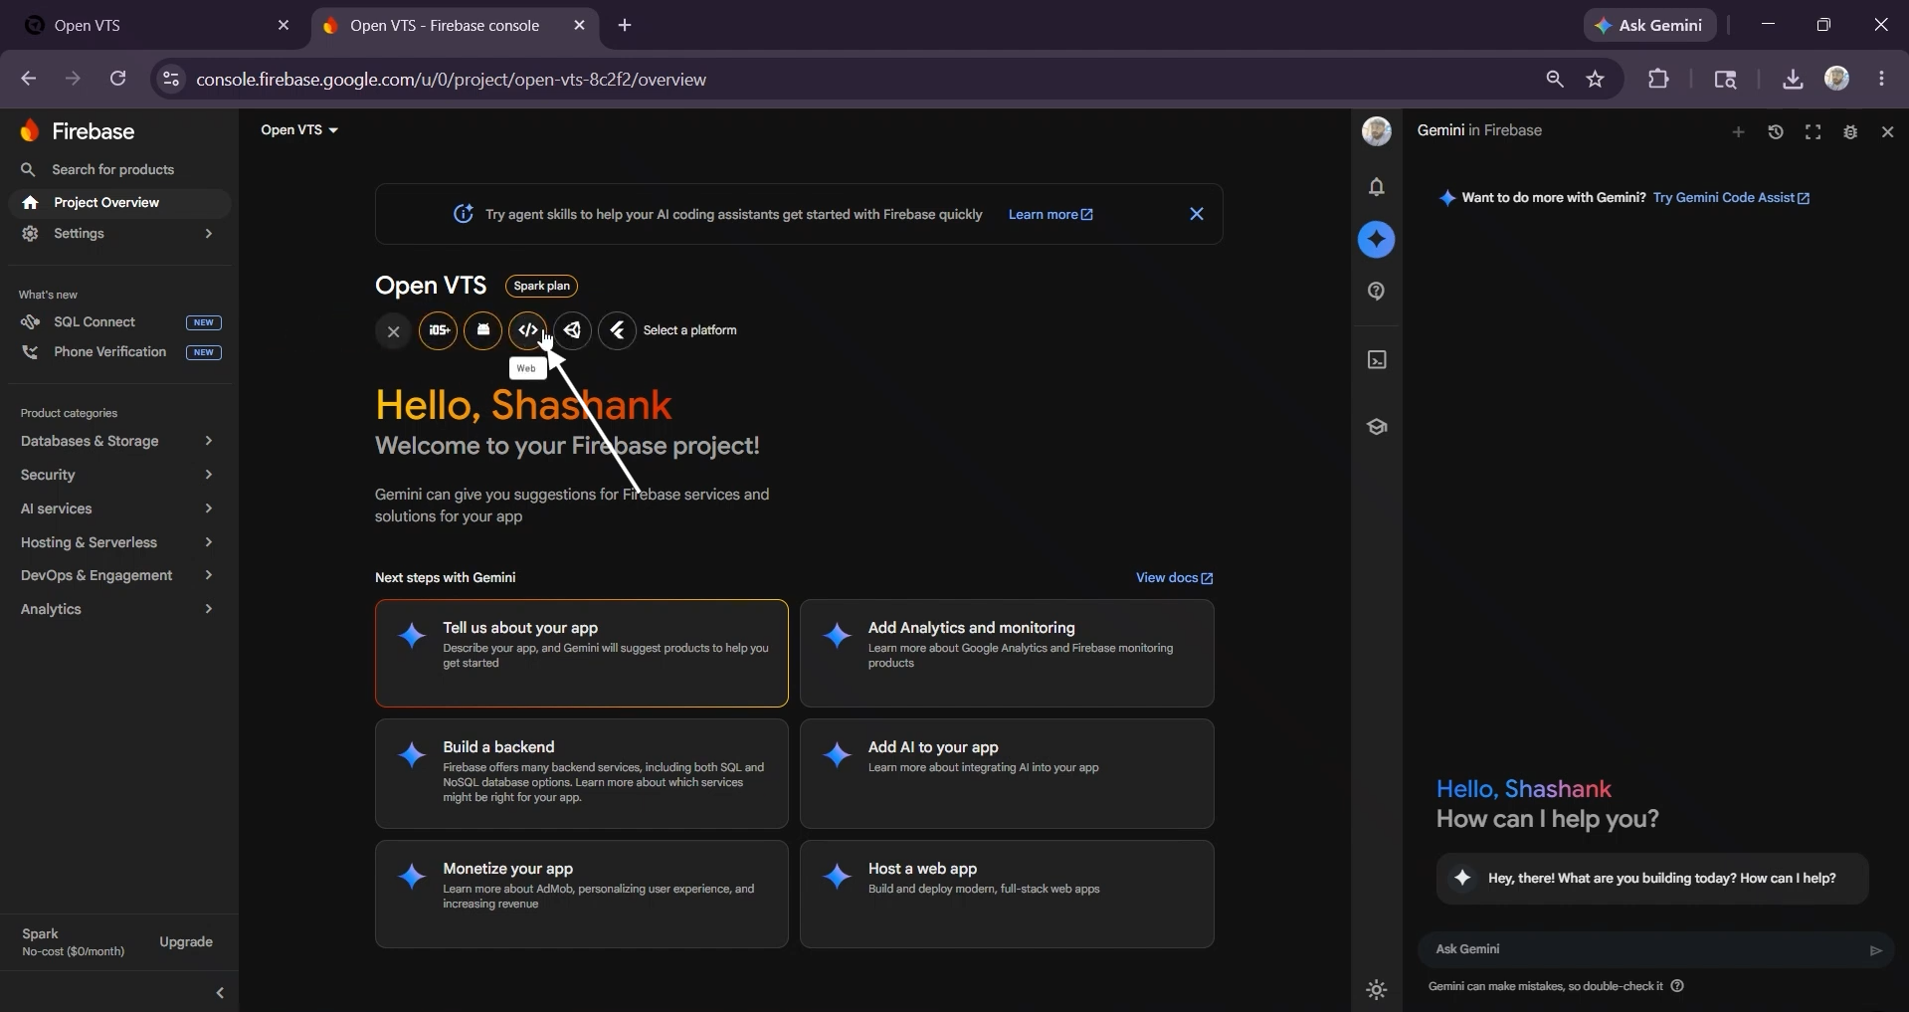Reload the page
The width and height of the screenshot is (1909, 1012).
[118, 79]
